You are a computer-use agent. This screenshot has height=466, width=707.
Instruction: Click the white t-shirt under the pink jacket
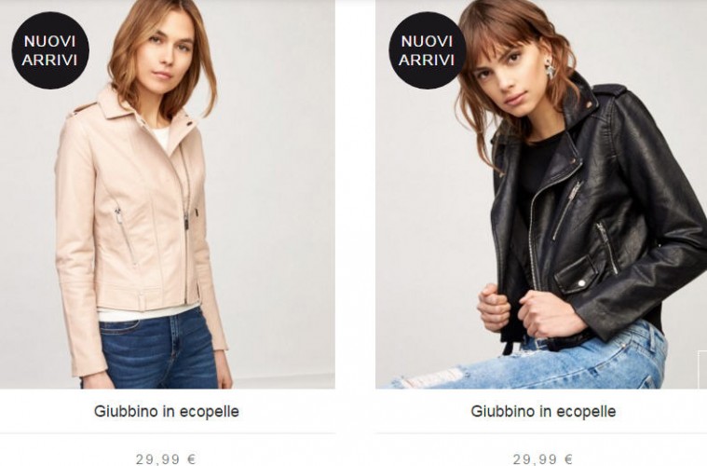[x=161, y=137]
